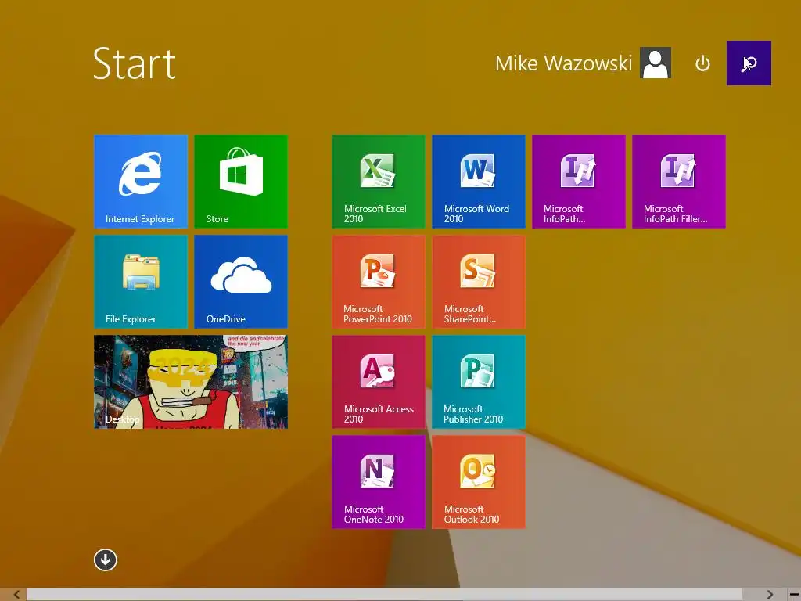Click the user account picture
Screen dimensions: 801x601
(x=656, y=63)
